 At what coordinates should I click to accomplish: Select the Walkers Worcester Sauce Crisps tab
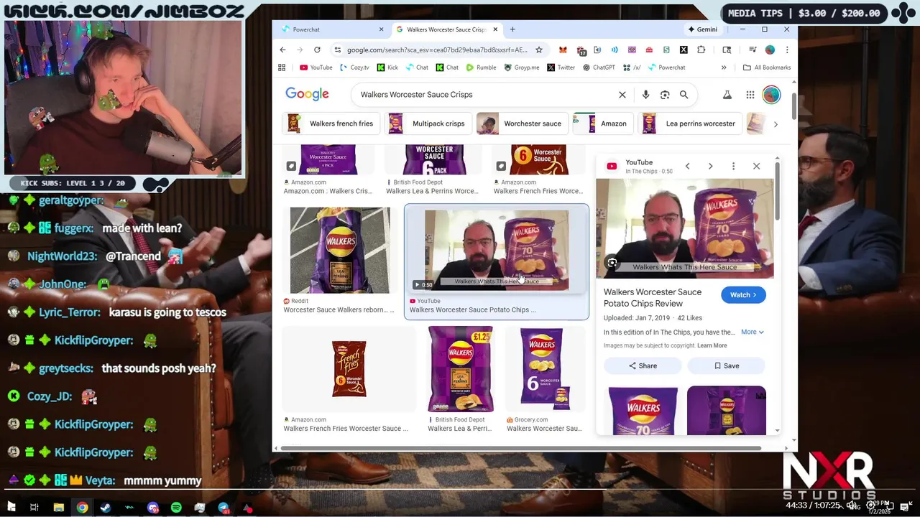tap(446, 29)
